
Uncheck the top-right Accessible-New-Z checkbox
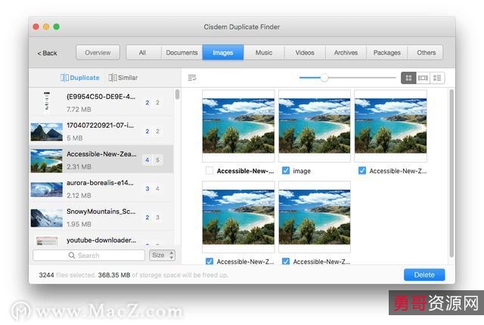[x=362, y=171]
